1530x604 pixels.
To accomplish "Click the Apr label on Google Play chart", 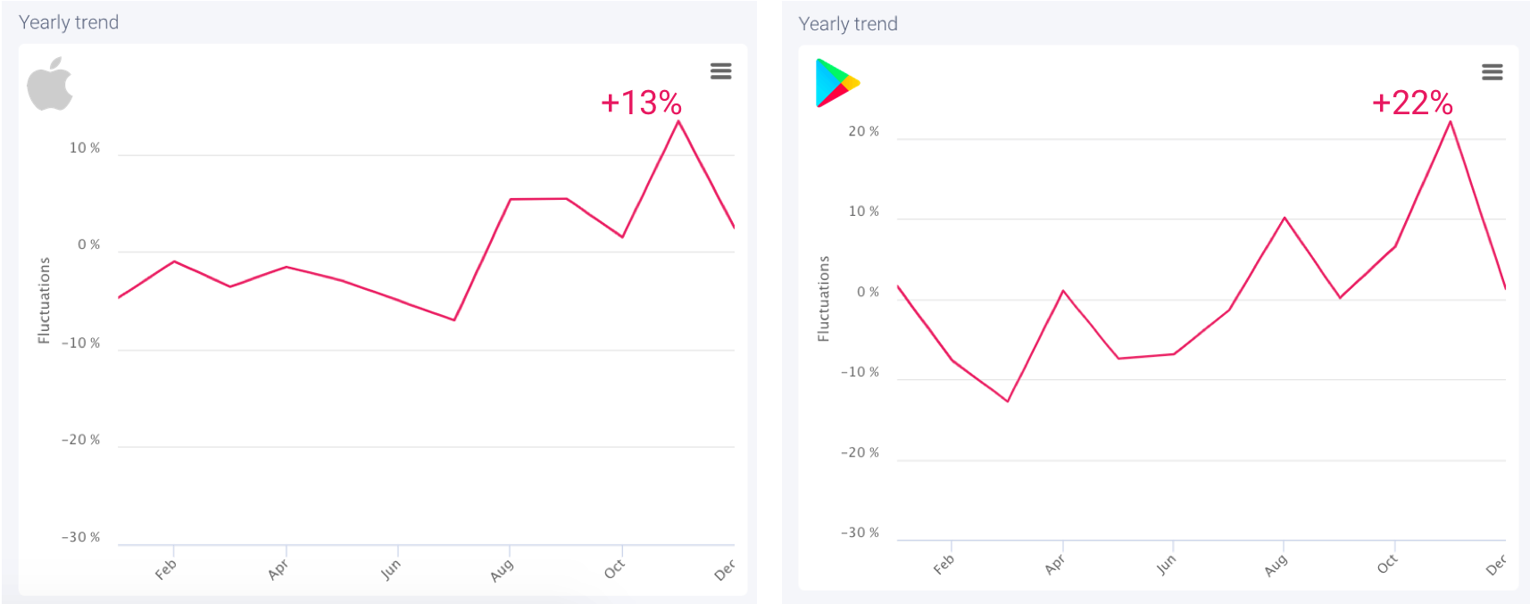I will (1054, 565).
